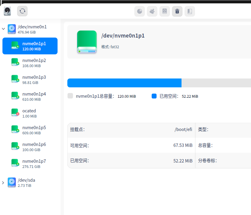Click the 67.53 MiB available space value
The width and height of the screenshot is (251, 215).
pos(183,145)
